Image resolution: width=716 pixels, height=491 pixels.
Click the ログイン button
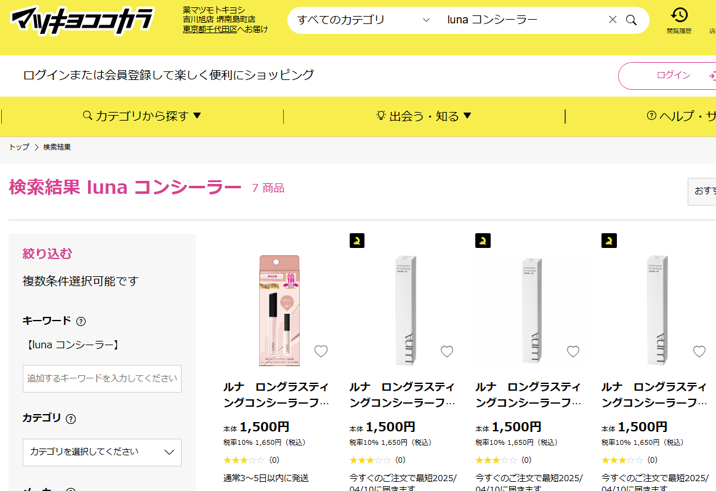click(667, 76)
